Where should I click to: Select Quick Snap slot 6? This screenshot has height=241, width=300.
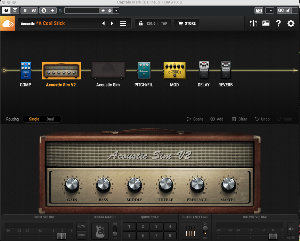point(143,235)
